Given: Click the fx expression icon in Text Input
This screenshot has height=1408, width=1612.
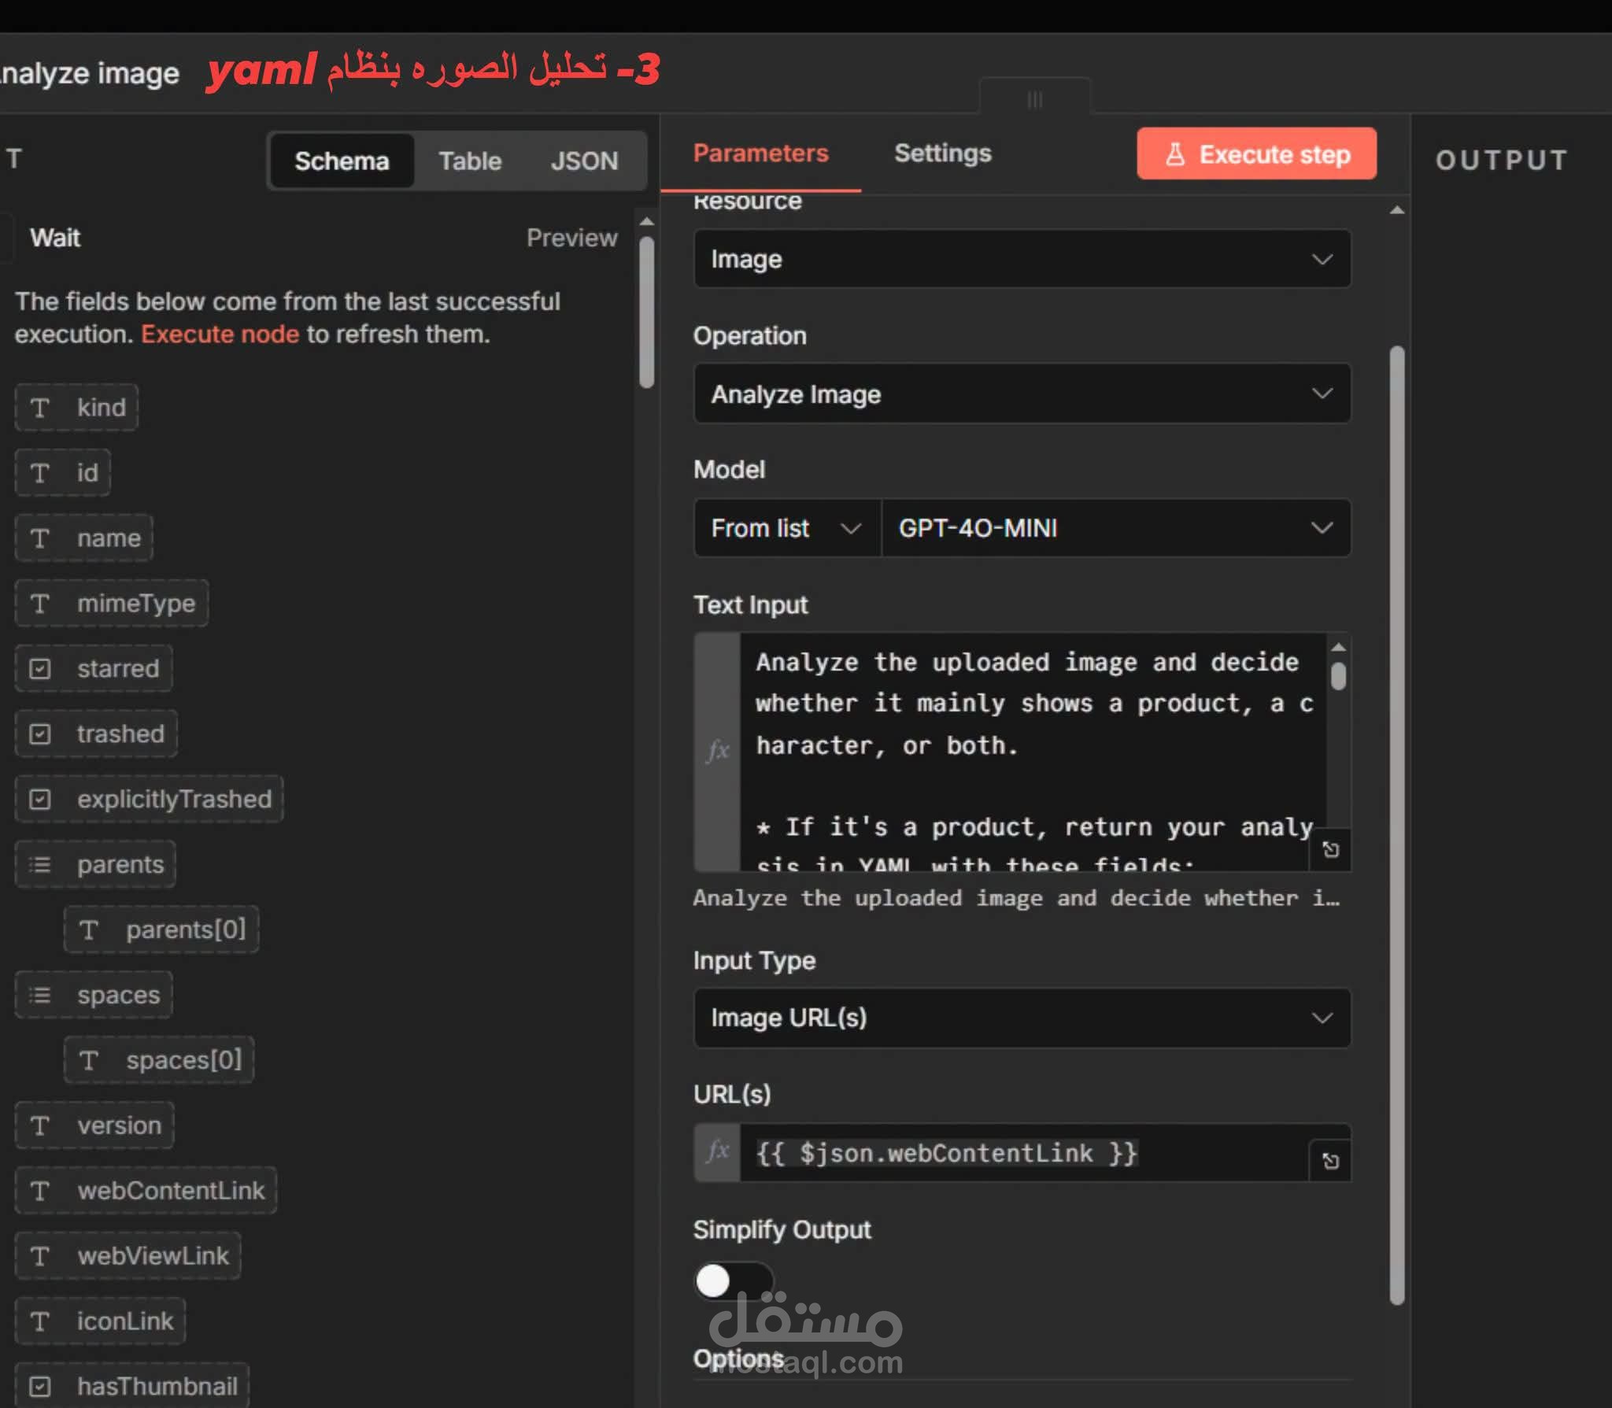Looking at the screenshot, I should (718, 751).
